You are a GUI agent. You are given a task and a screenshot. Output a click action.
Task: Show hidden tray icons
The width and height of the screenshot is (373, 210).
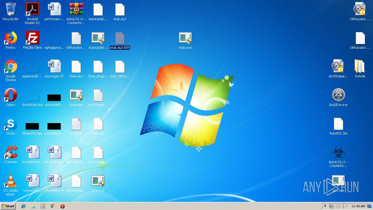click(x=325, y=206)
